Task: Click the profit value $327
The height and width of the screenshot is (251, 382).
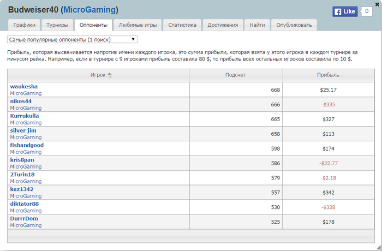Action: (x=329, y=119)
